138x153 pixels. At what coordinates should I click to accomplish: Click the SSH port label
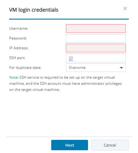(17, 58)
